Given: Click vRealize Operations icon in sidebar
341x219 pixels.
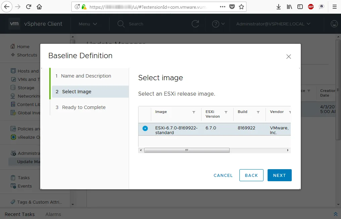Looking at the screenshot, I should [x=13, y=137].
